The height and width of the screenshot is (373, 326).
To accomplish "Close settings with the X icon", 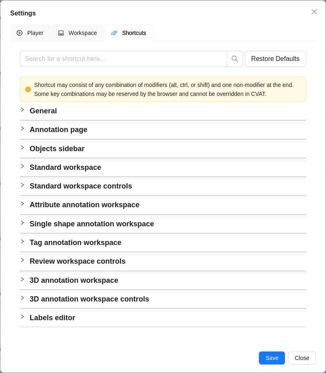I will pos(314,12).
